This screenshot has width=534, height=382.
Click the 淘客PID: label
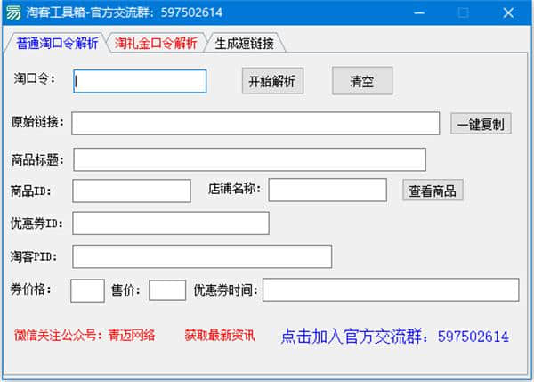coord(34,256)
